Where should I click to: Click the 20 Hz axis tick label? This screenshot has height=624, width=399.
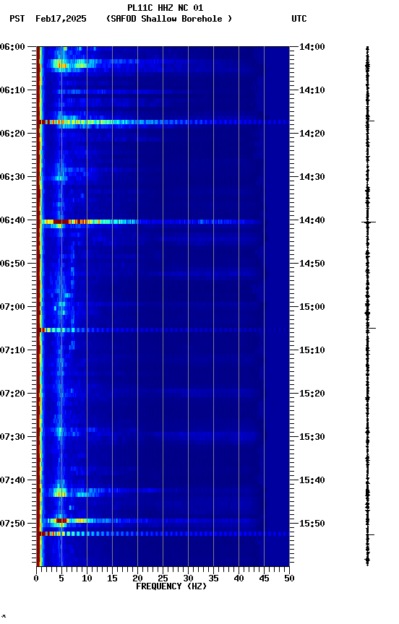137,579
